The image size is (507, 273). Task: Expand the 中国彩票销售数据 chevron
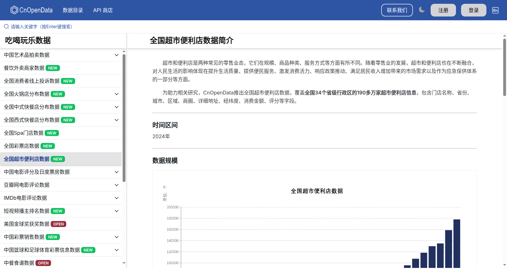coord(117,237)
